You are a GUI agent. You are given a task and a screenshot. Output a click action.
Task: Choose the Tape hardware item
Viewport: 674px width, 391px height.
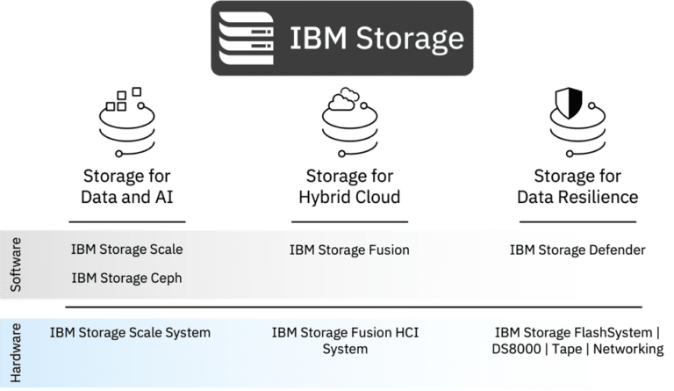(567, 350)
